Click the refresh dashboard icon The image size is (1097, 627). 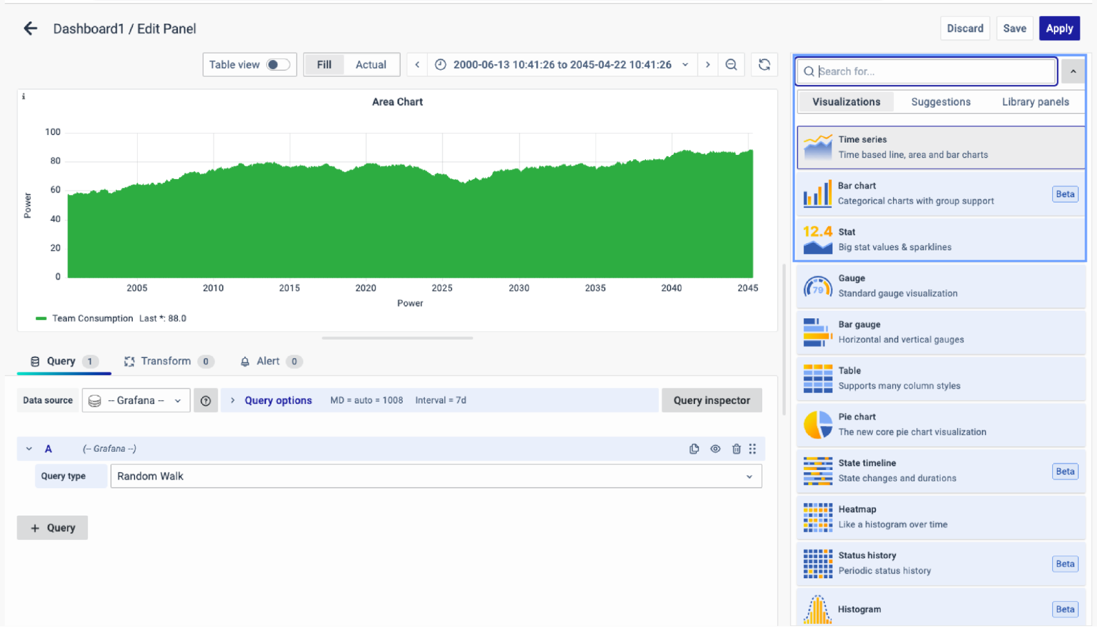764,65
